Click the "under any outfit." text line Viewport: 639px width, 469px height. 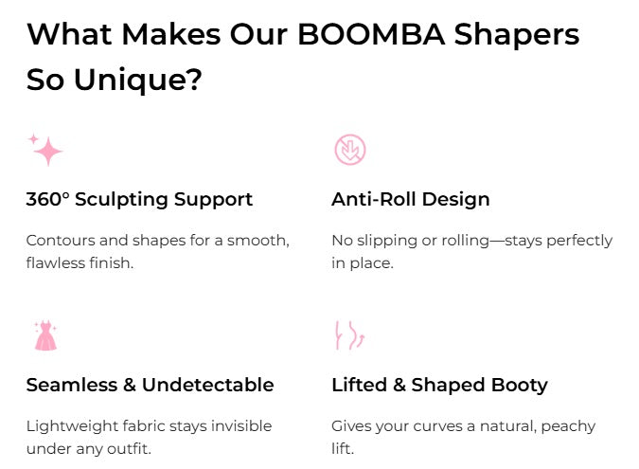[88, 448]
